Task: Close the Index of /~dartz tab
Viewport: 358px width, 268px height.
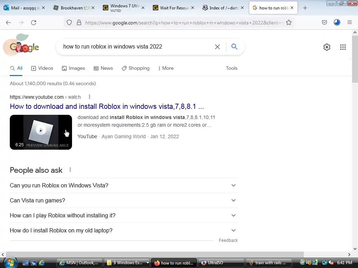Action: click(242, 8)
